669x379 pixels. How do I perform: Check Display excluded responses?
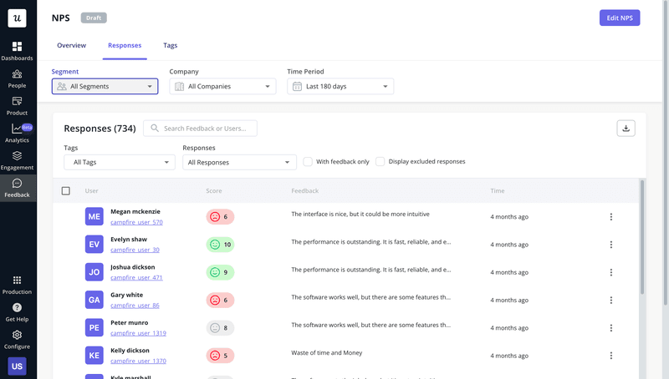(x=380, y=162)
